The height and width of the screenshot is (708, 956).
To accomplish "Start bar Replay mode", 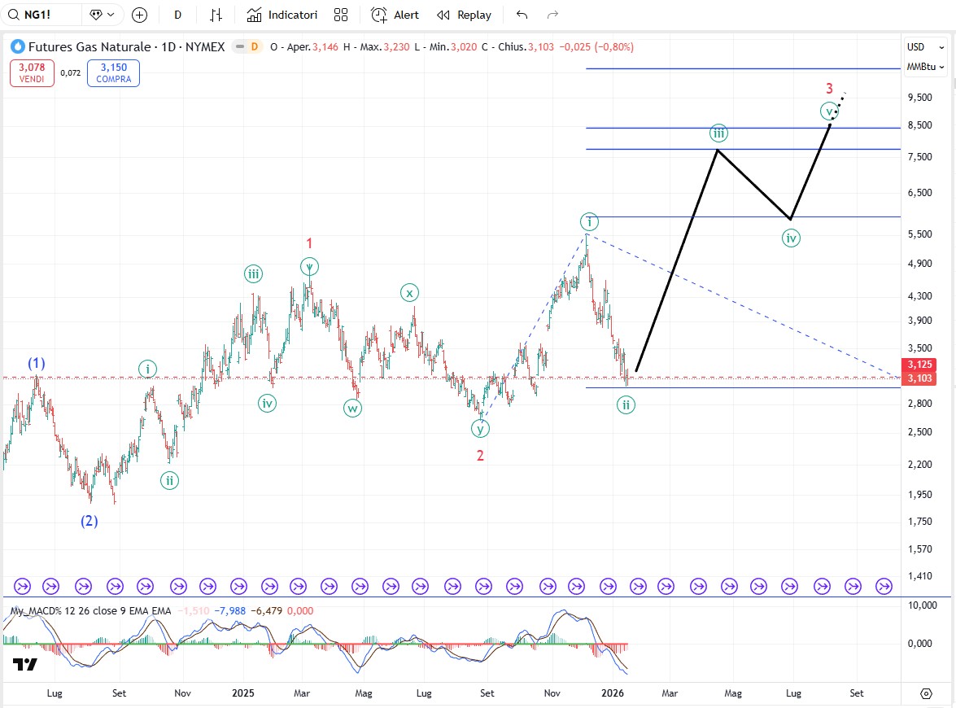I will click(x=465, y=15).
